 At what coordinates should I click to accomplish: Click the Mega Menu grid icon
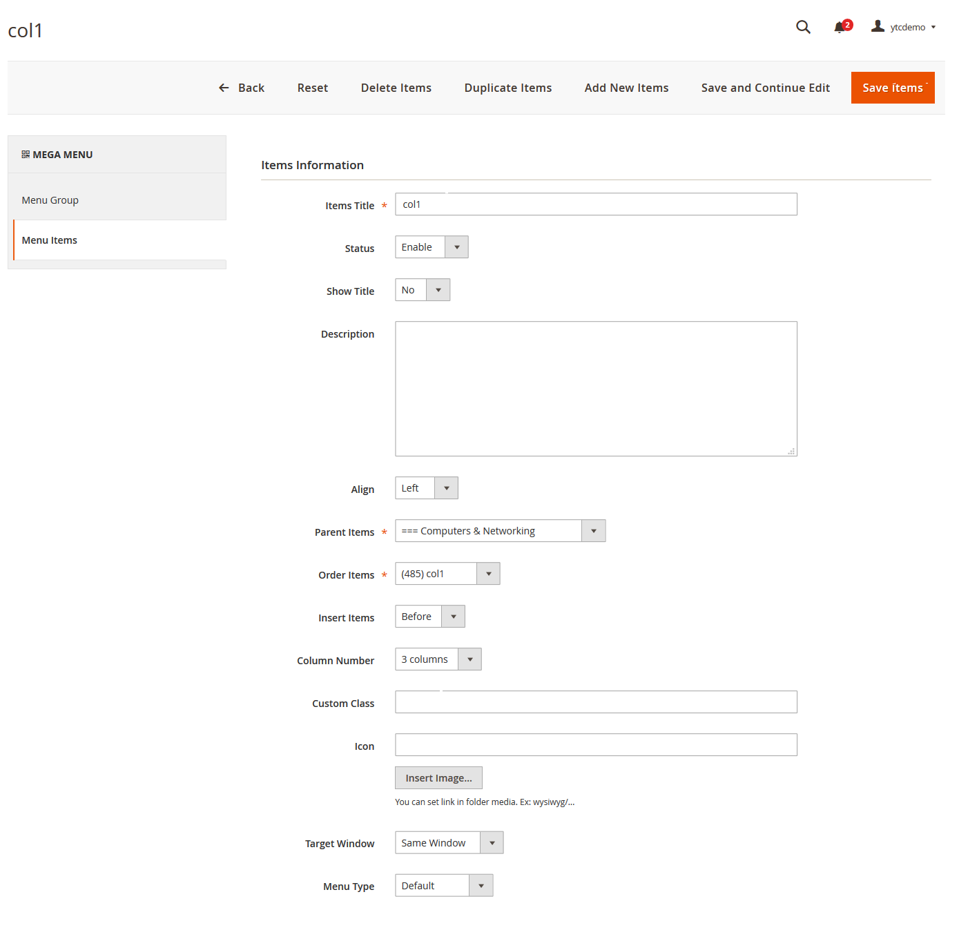click(x=26, y=155)
